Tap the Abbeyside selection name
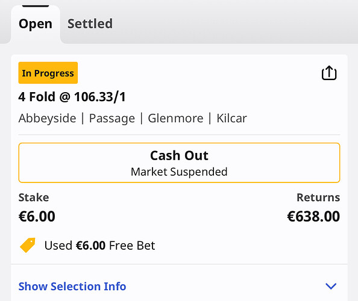 [47, 118]
